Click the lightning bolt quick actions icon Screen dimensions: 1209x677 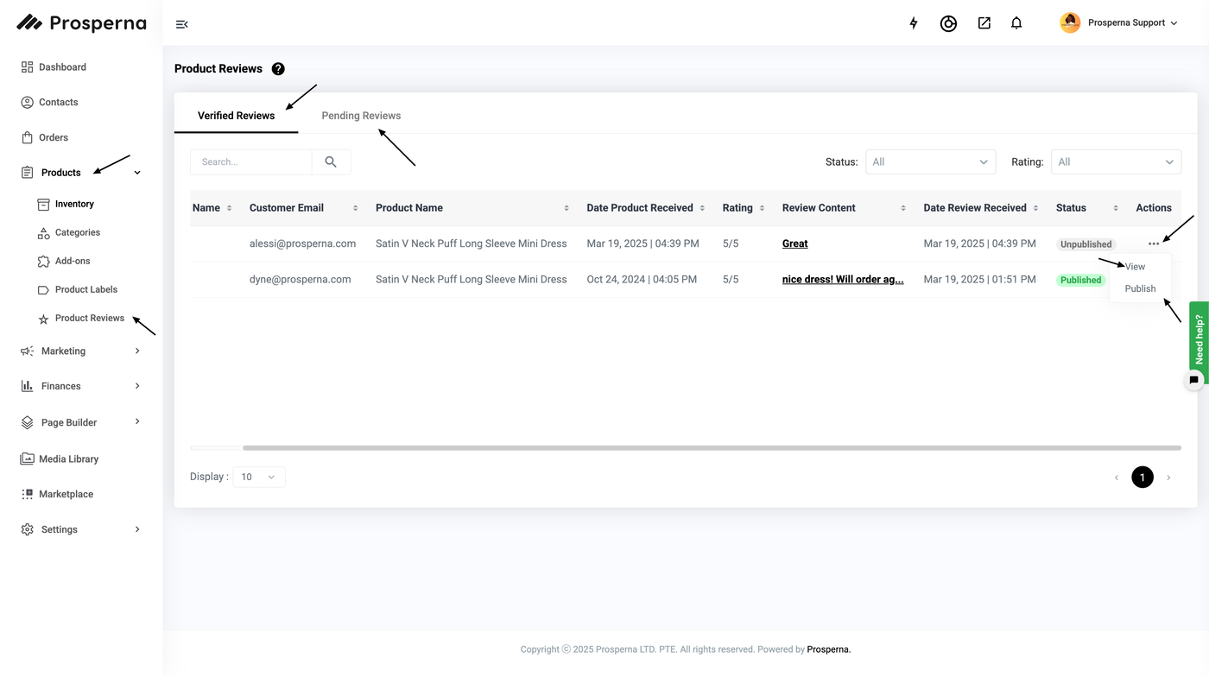pyautogui.click(x=914, y=23)
